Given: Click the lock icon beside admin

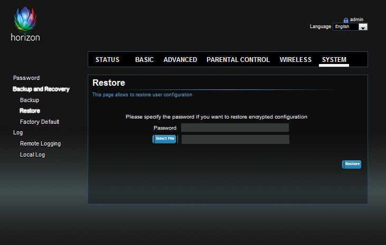Looking at the screenshot, I should (346, 20).
